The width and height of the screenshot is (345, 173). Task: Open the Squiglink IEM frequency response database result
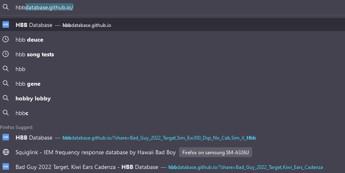click(172, 152)
